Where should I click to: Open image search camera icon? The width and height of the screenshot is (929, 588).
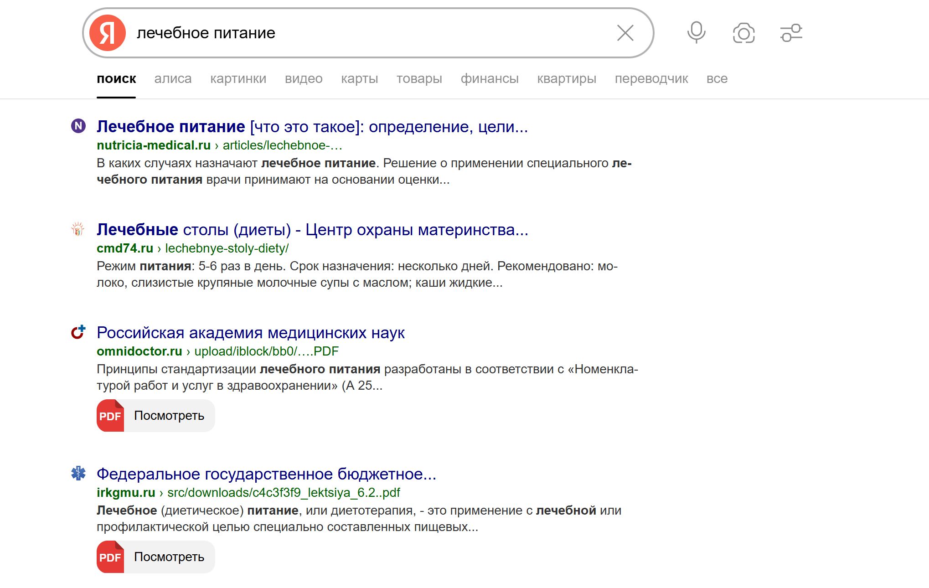click(743, 33)
